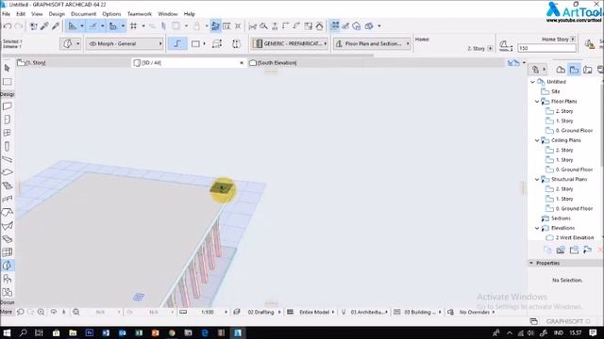Open the Layout Book icon in the Navigator
This screenshot has height=339, width=604.
(587, 69)
